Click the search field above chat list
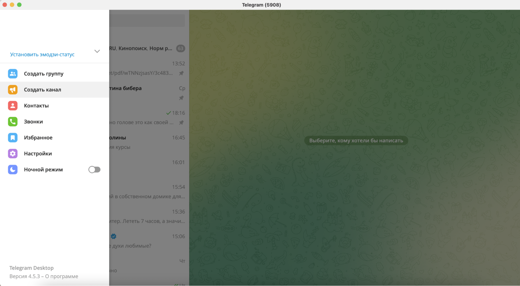 pyautogui.click(x=147, y=20)
